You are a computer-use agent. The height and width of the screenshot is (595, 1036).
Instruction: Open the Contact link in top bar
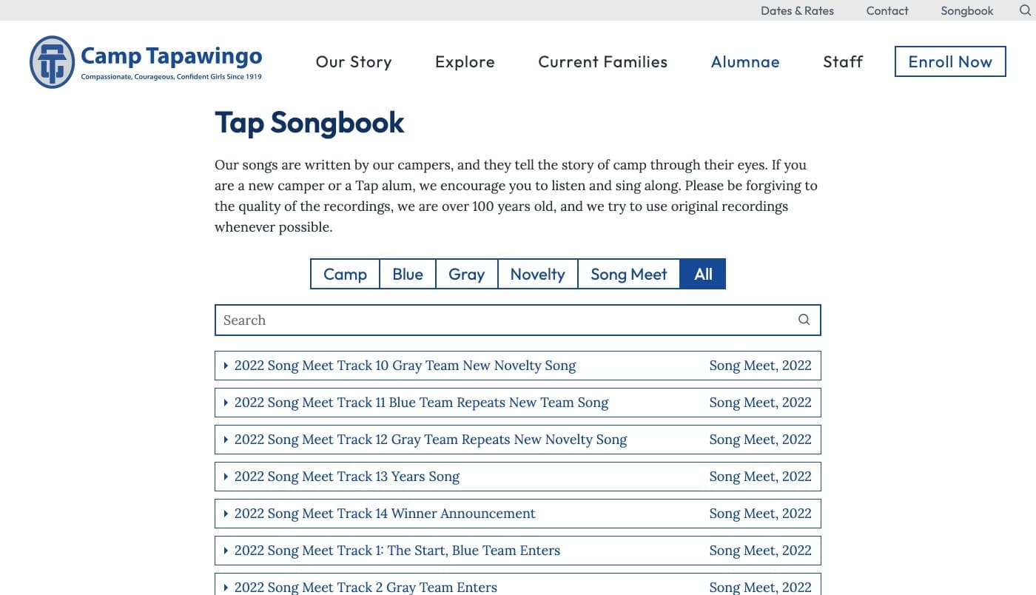point(887,10)
